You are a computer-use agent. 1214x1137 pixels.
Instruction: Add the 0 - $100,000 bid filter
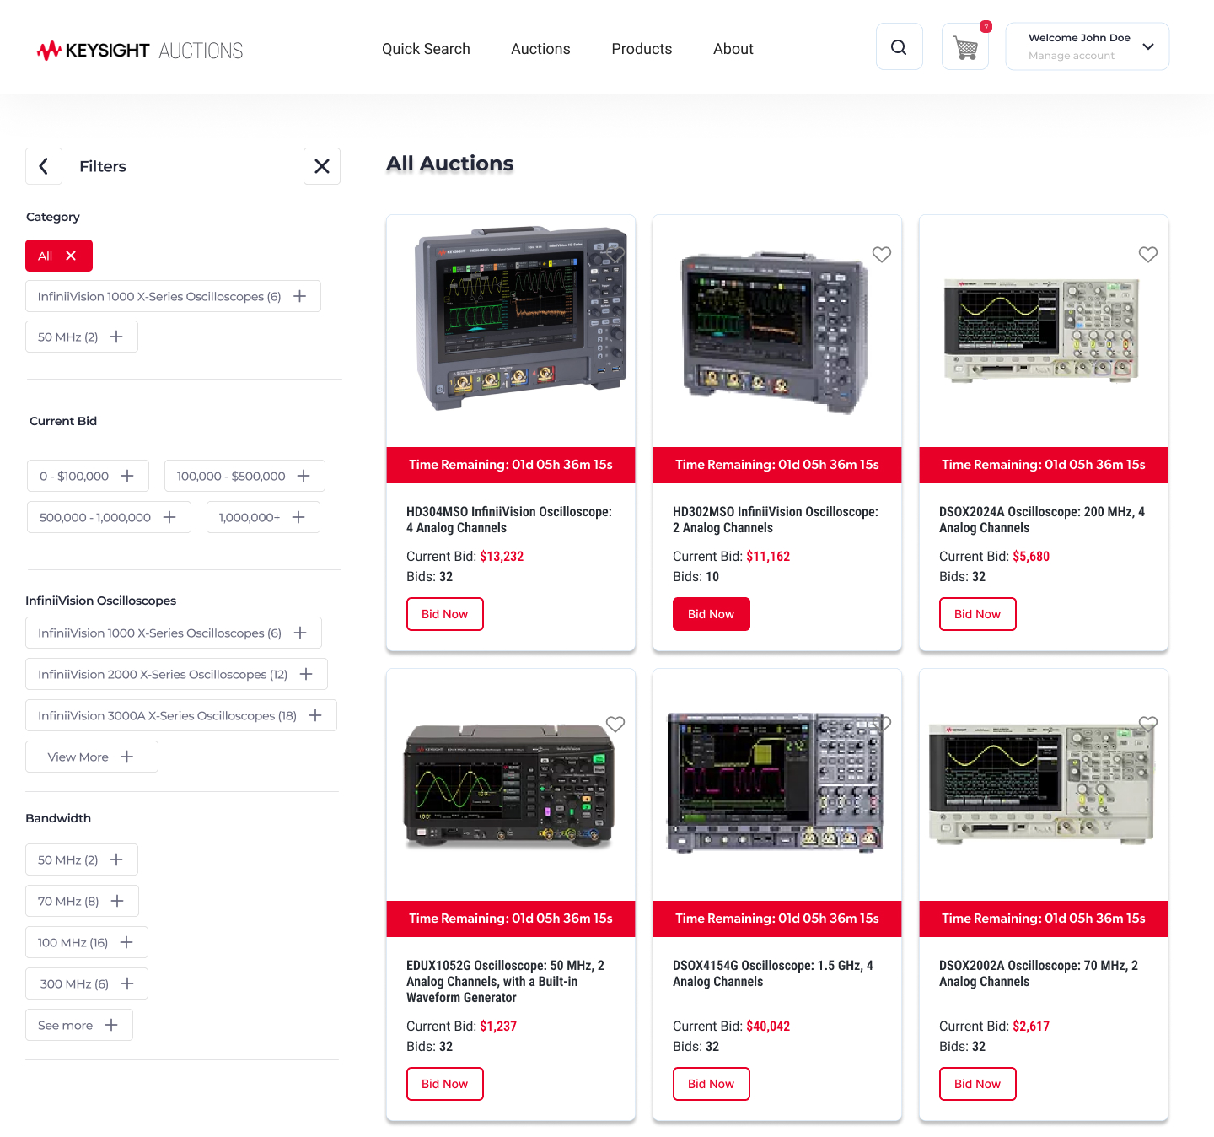88,476
